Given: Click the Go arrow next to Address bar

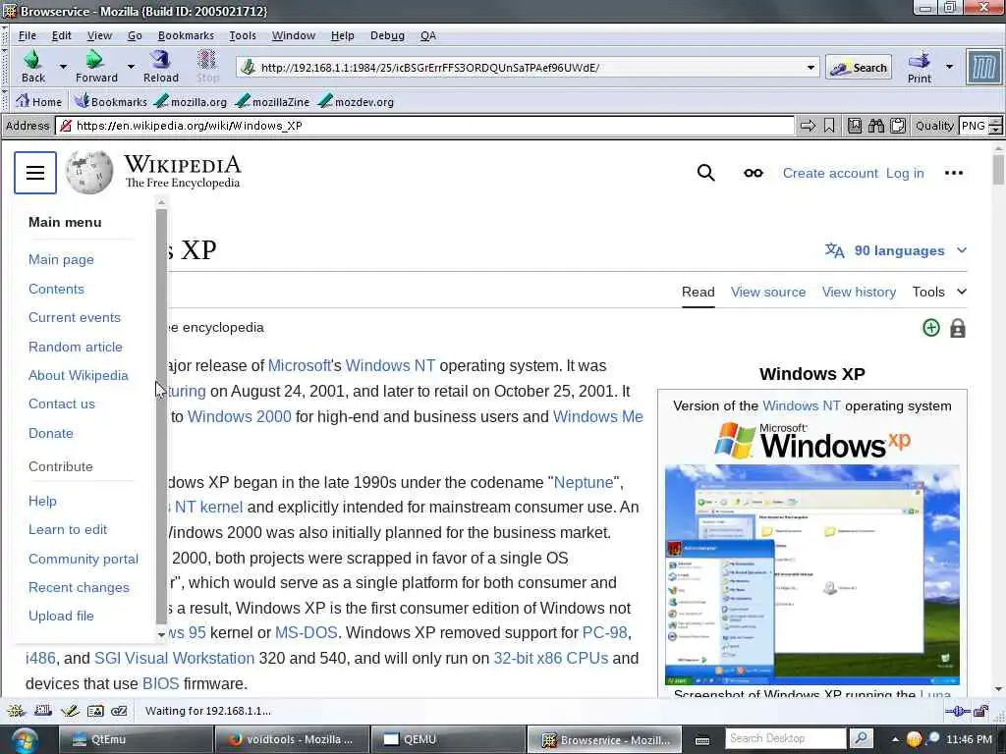Looking at the screenshot, I should pyautogui.click(x=808, y=126).
